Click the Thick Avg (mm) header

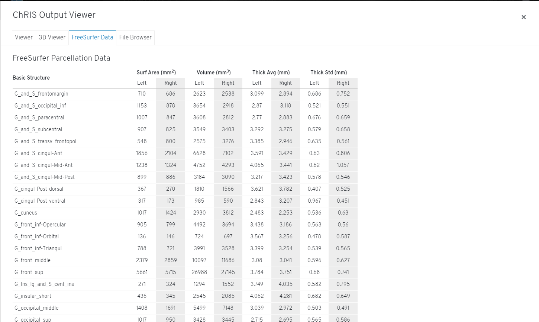271,72
